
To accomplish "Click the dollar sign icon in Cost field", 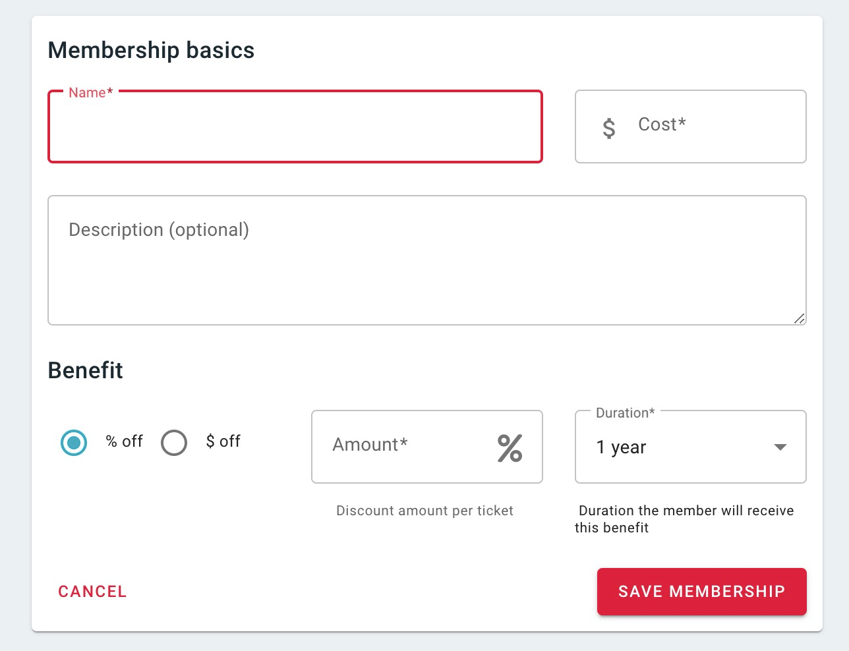I will [609, 127].
